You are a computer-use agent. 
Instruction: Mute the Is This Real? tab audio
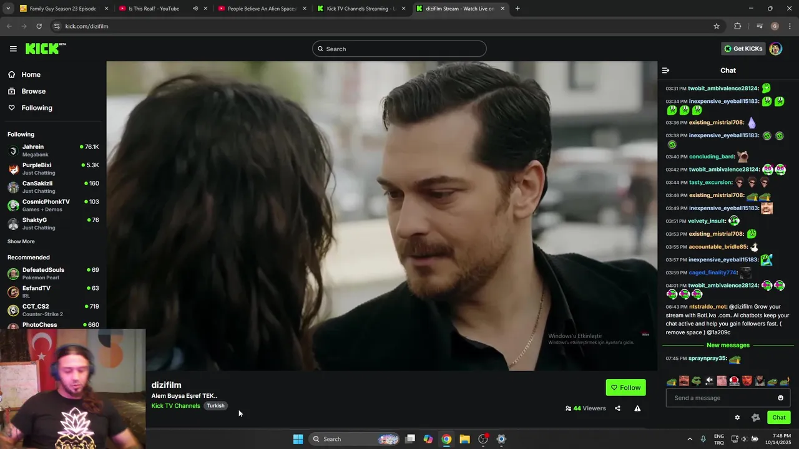[195, 9]
